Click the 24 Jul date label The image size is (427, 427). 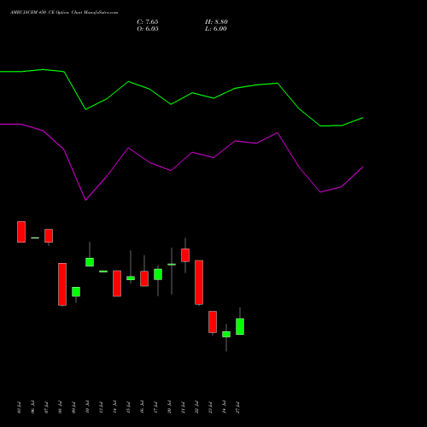tap(224, 407)
